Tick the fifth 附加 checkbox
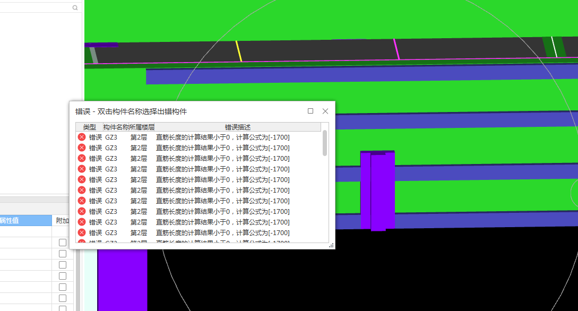The image size is (578, 311). (x=63, y=287)
